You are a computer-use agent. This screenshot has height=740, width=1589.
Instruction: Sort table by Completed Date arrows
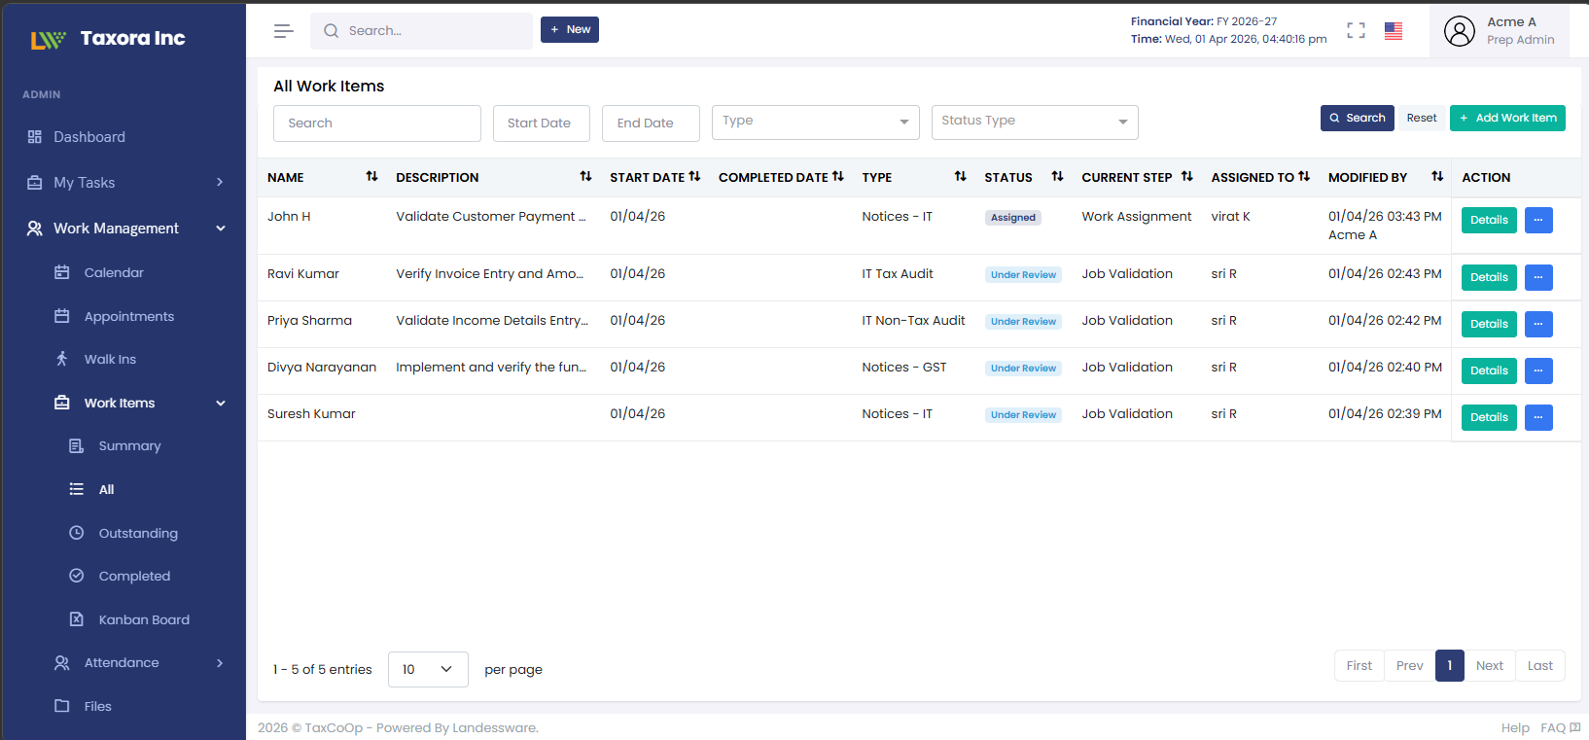[838, 176]
